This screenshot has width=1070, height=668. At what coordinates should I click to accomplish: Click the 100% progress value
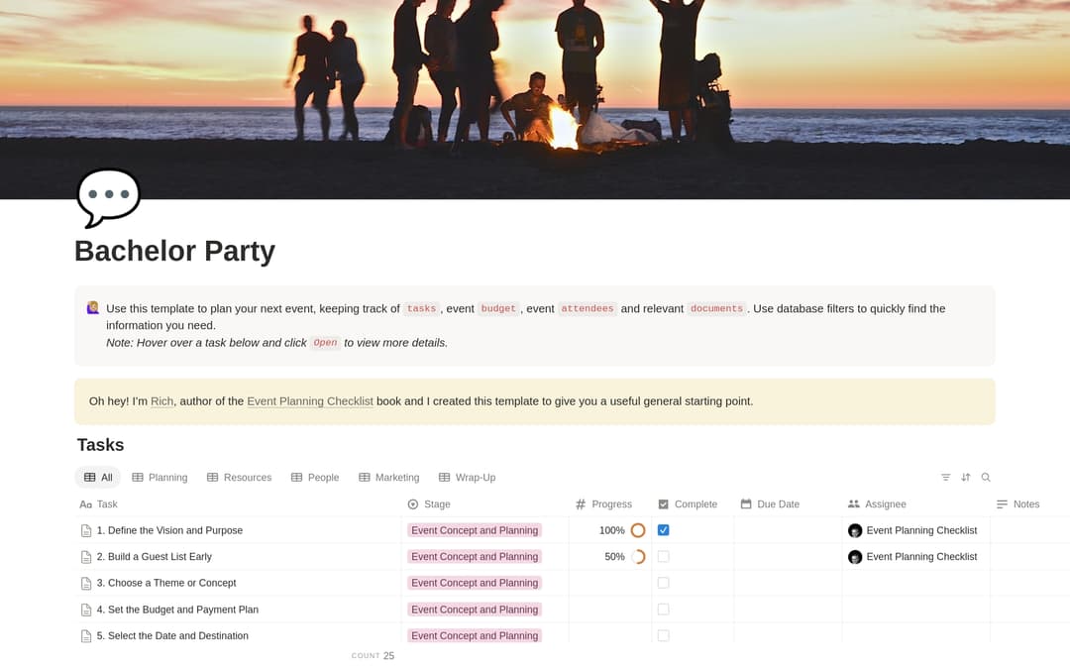click(611, 530)
